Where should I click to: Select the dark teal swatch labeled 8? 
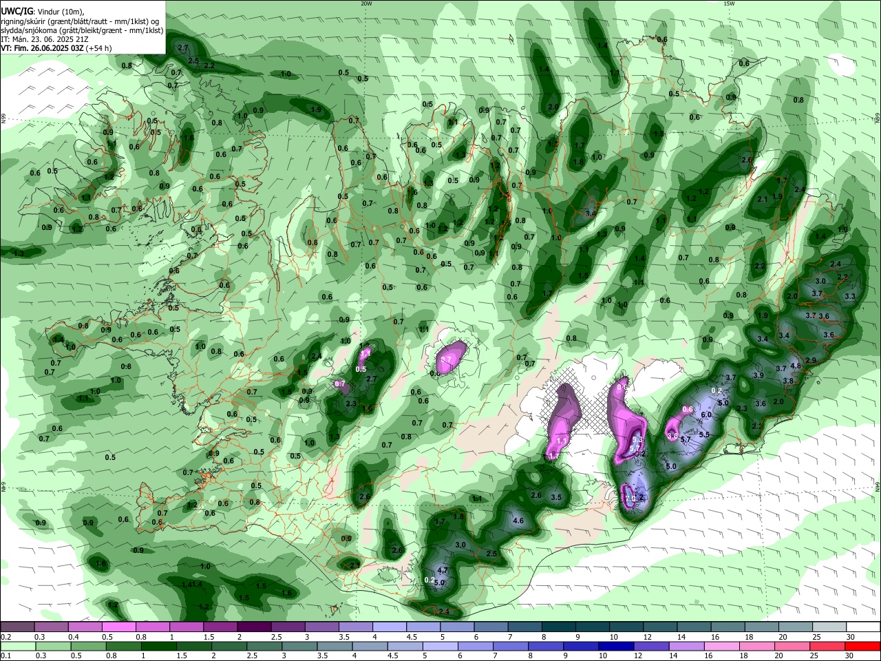pyautogui.click(x=558, y=627)
